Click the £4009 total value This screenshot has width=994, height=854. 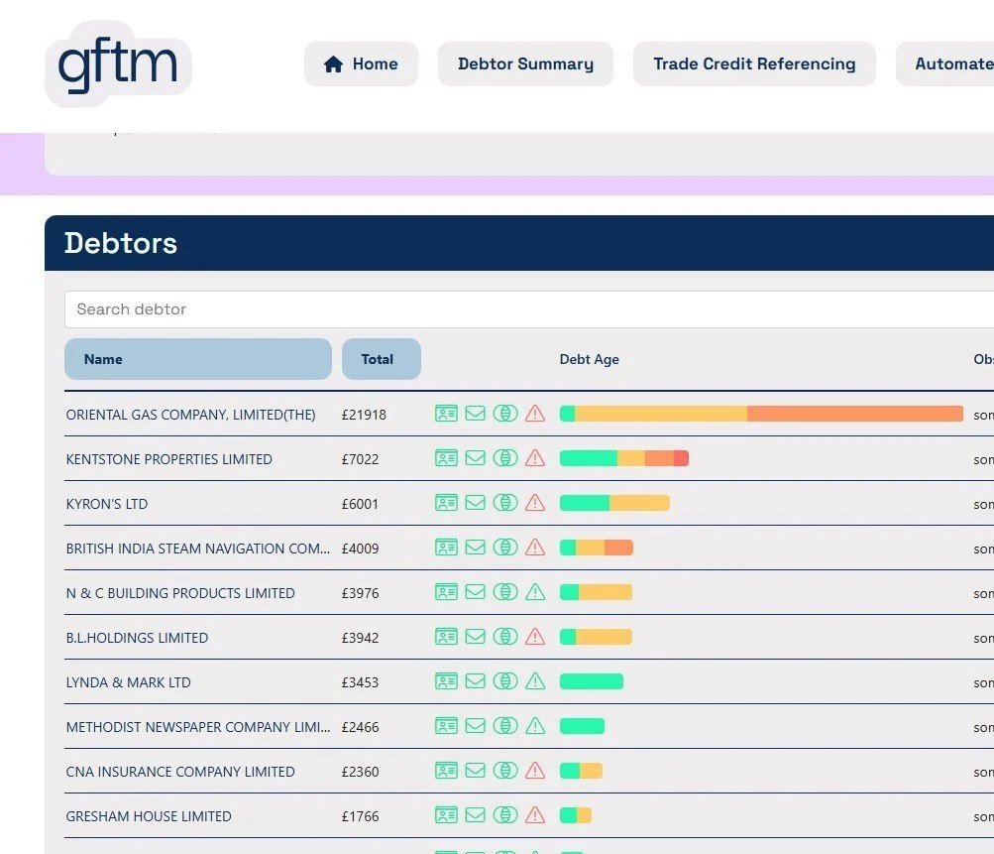360,549
